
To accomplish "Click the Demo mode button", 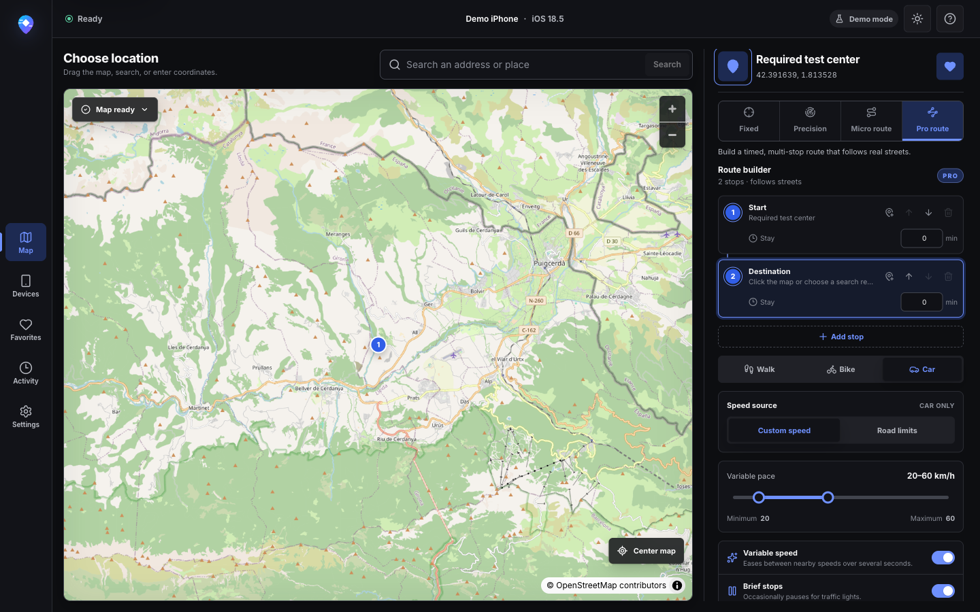I will point(864,19).
